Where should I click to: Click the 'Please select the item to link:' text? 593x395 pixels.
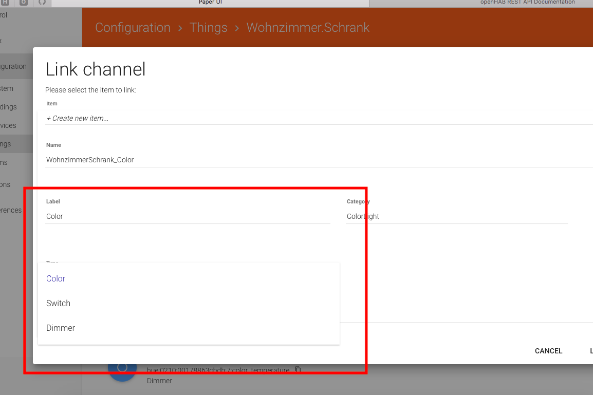pyautogui.click(x=90, y=90)
